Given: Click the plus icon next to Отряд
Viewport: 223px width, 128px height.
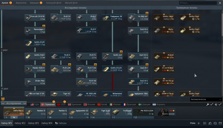Looking at the screenshot, I should tap(199, 123).
